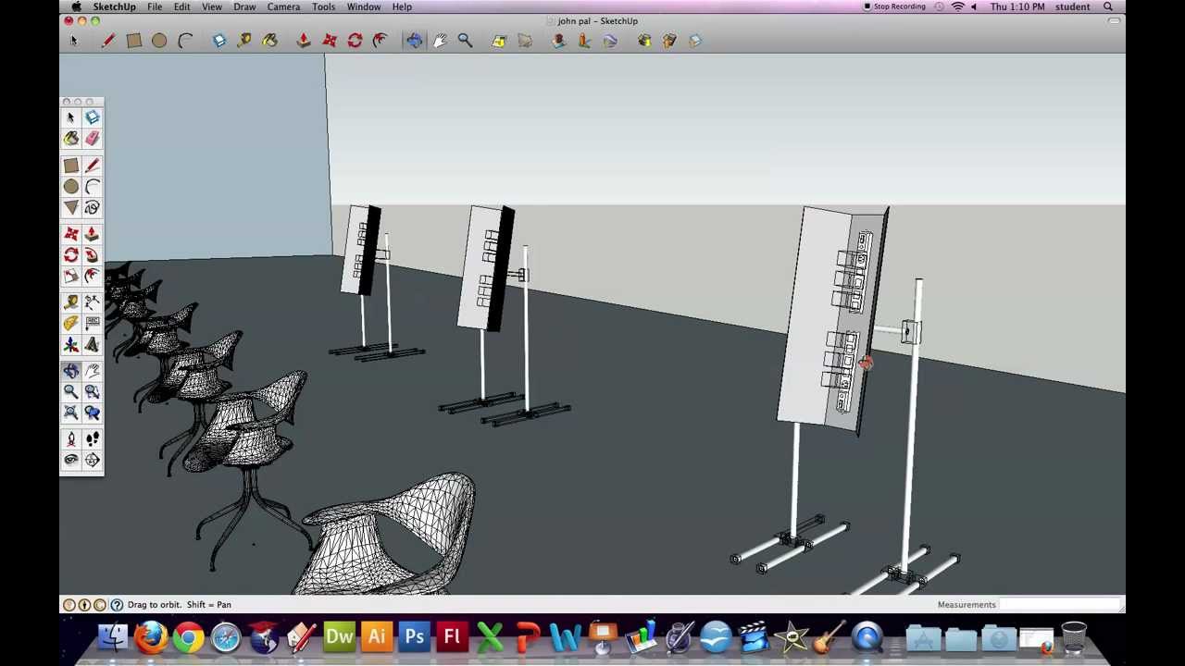
Task: Click Stop Recording in the menu bar
Action: click(894, 6)
